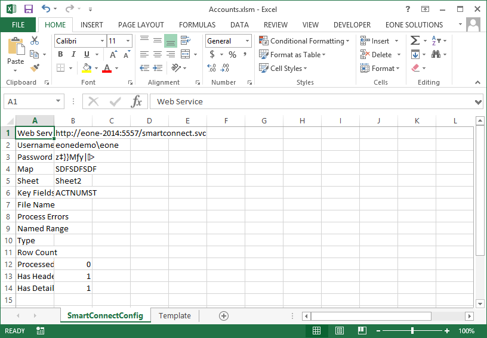The image size is (487, 338).
Task: Select the column D header
Action: click(149, 120)
